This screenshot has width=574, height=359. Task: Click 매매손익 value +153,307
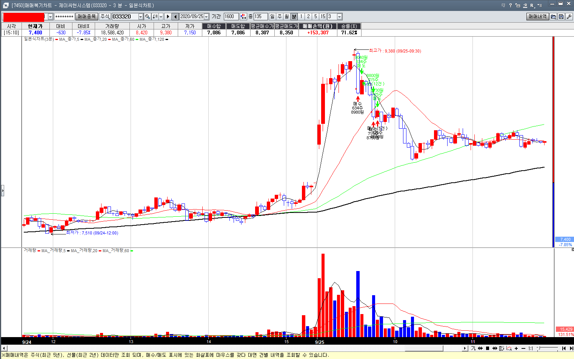click(x=318, y=32)
